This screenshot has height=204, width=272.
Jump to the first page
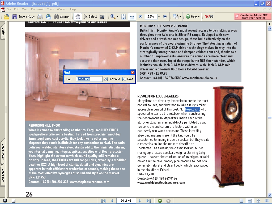pos(104,201)
